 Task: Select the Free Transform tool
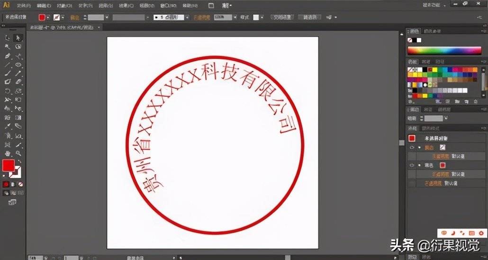[x=18, y=100]
